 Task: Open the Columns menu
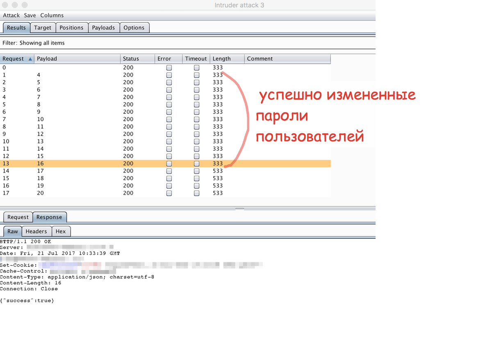pos(52,15)
